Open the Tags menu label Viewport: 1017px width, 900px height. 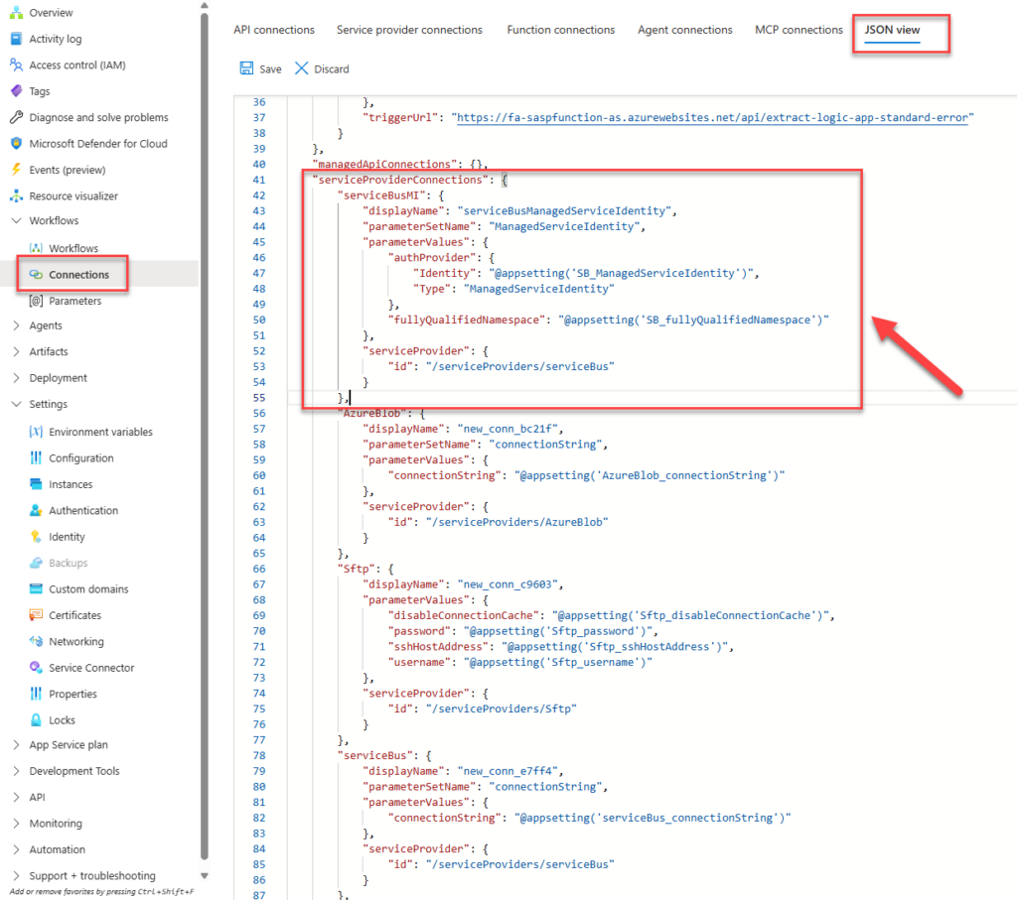point(40,91)
